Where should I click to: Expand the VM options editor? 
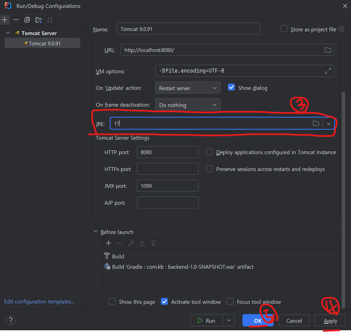click(328, 71)
